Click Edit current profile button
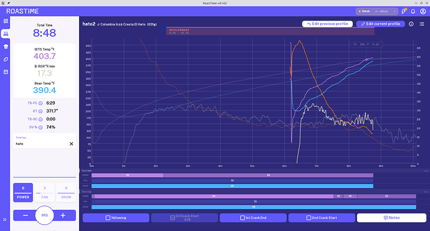The width and height of the screenshot is (430, 231). pyautogui.click(x=380, y=24)
